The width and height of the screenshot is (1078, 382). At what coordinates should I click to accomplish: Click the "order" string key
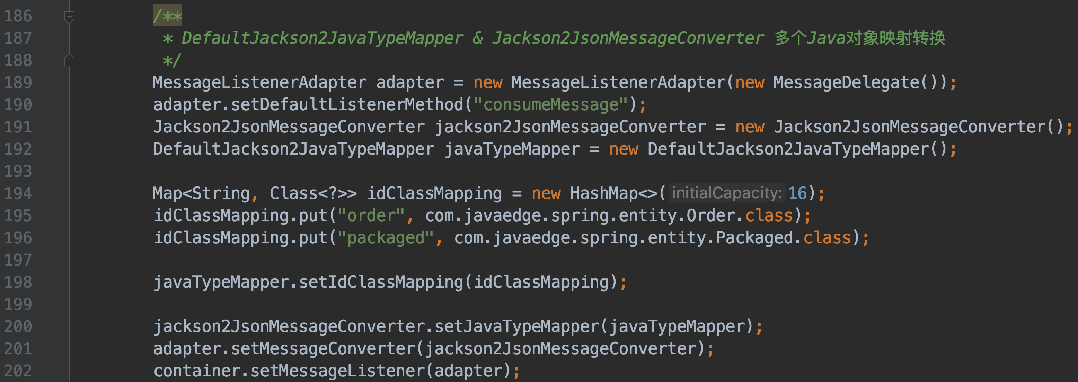pyautogui.click(x=371, y=216)
